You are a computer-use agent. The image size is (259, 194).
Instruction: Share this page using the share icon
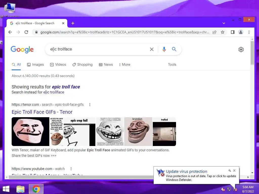214,32
